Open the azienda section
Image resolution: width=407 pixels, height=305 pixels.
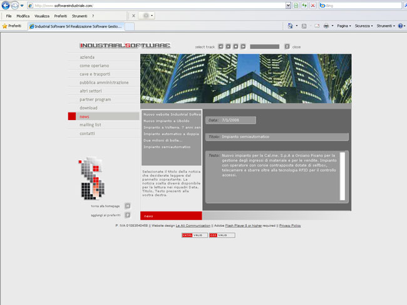pos(87,57)
